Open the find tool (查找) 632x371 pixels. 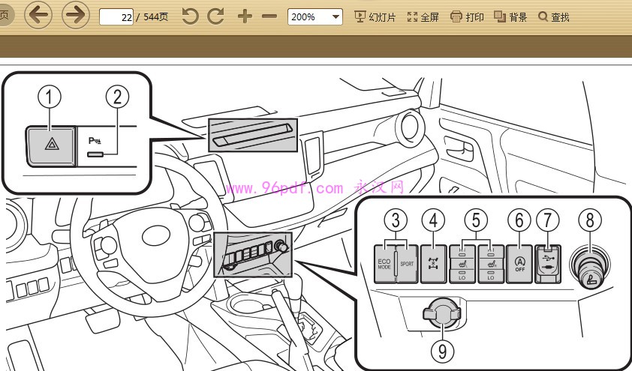554,16
